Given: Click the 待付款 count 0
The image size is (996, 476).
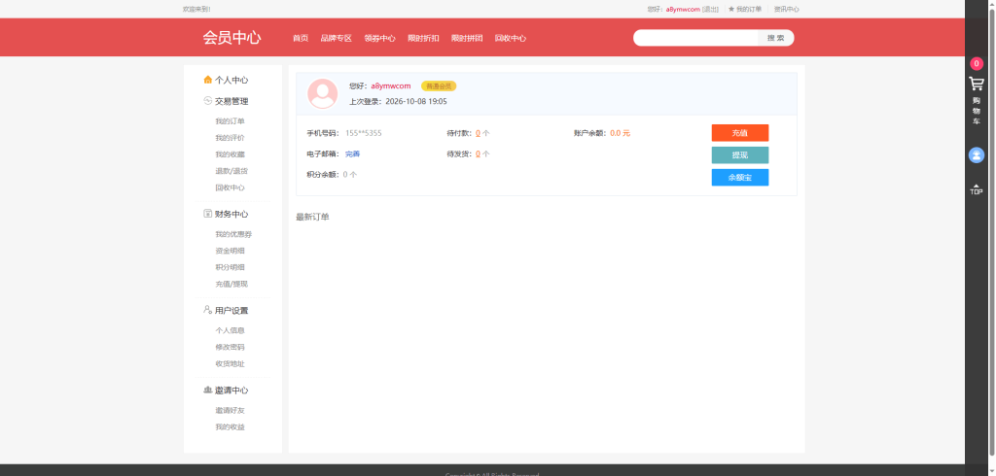Looking at the screenshot, I should [x=478, y=133].
